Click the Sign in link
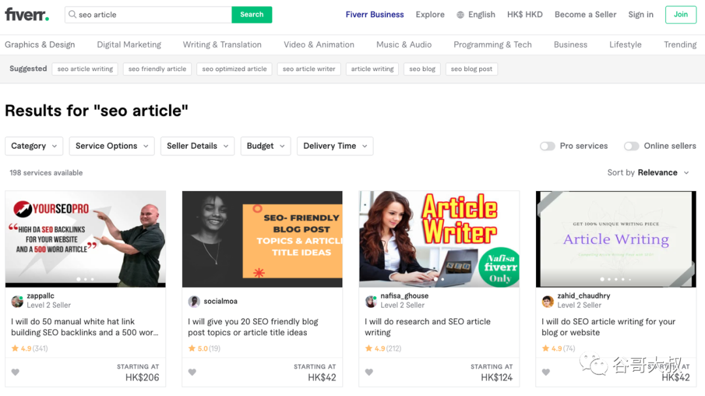The height and width of the screenshot is (396, 705). (x=641, y=14)
